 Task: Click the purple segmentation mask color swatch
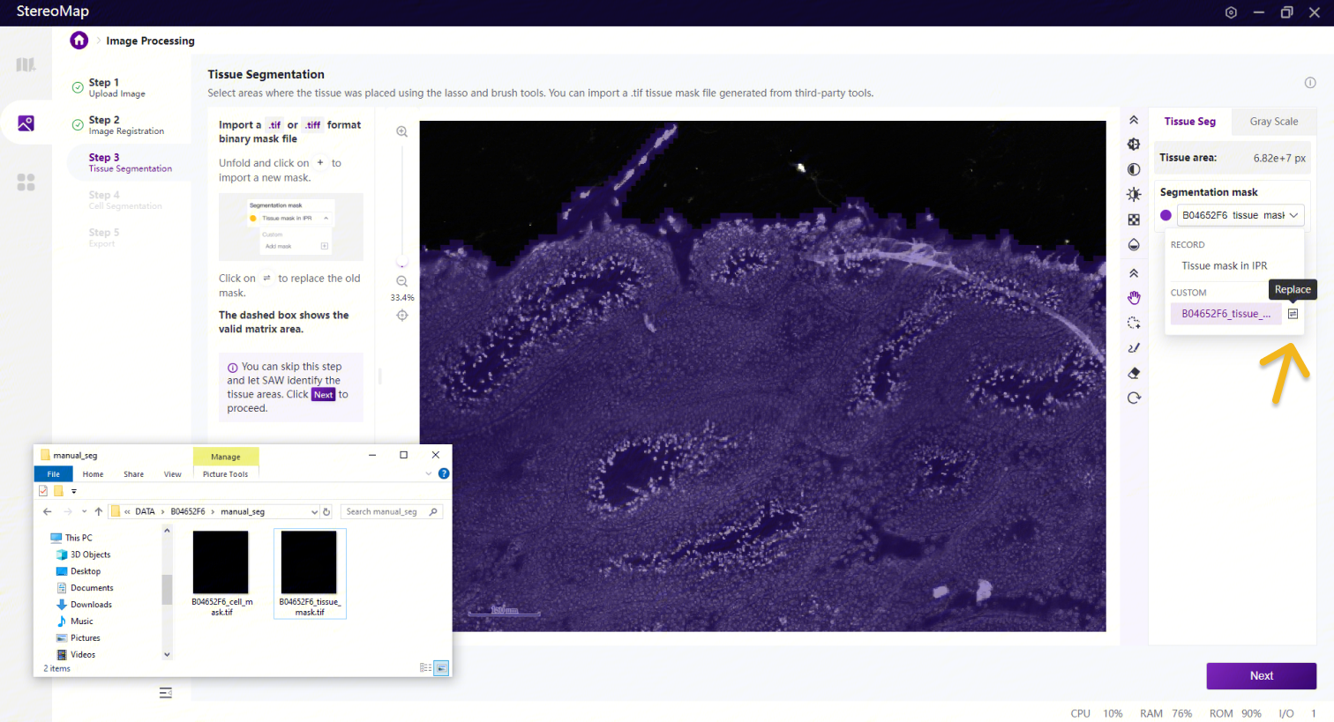(1165, 215)
